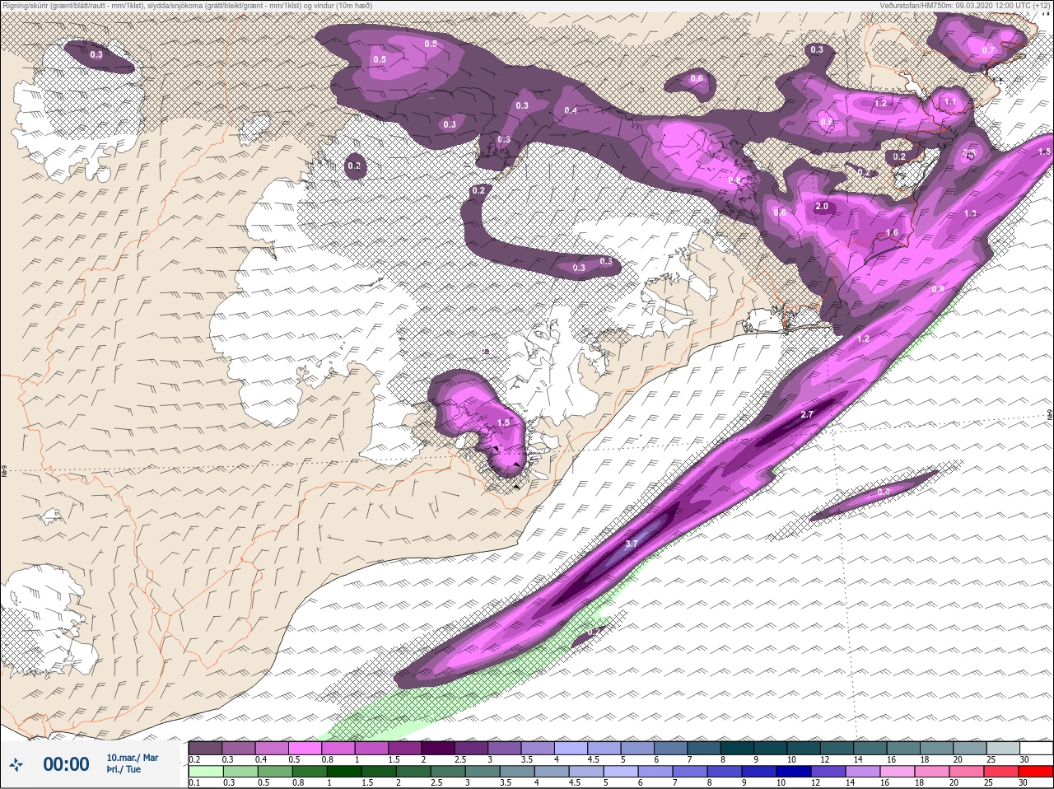Click the 'Veðurstofan/HM750m: 09.03.2020 12:00 UTC' header

963,5
